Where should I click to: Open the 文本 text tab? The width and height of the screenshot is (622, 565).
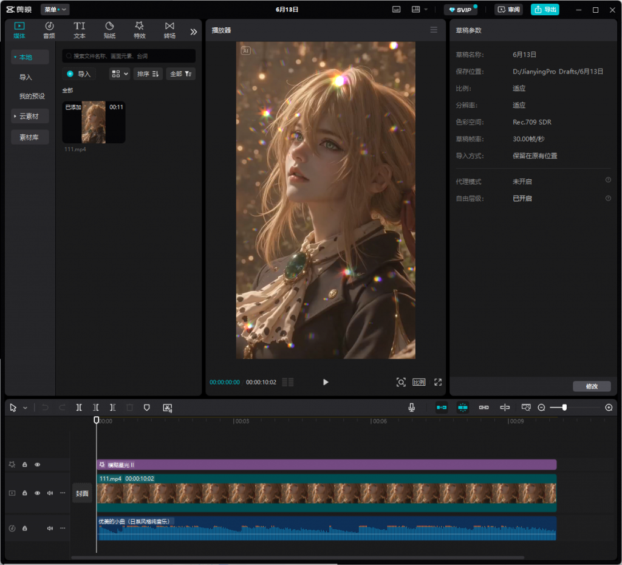[80, 30]
